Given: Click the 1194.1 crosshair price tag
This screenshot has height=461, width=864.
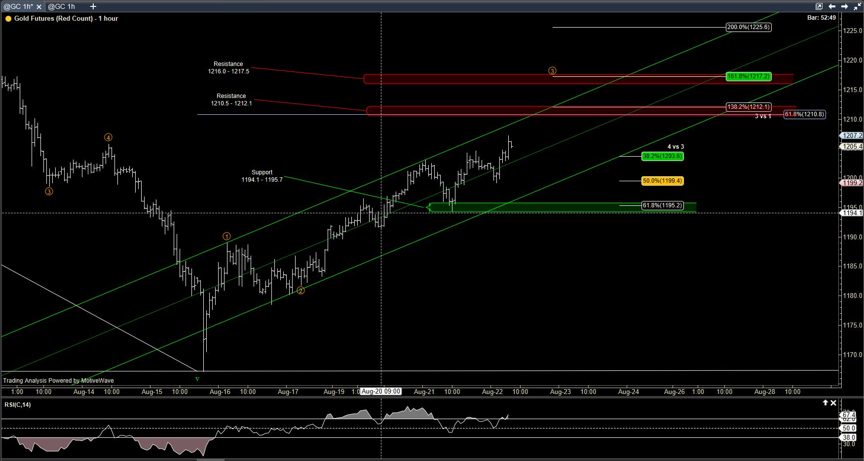Looking at the screenshot, I should [x=852, y=213].
